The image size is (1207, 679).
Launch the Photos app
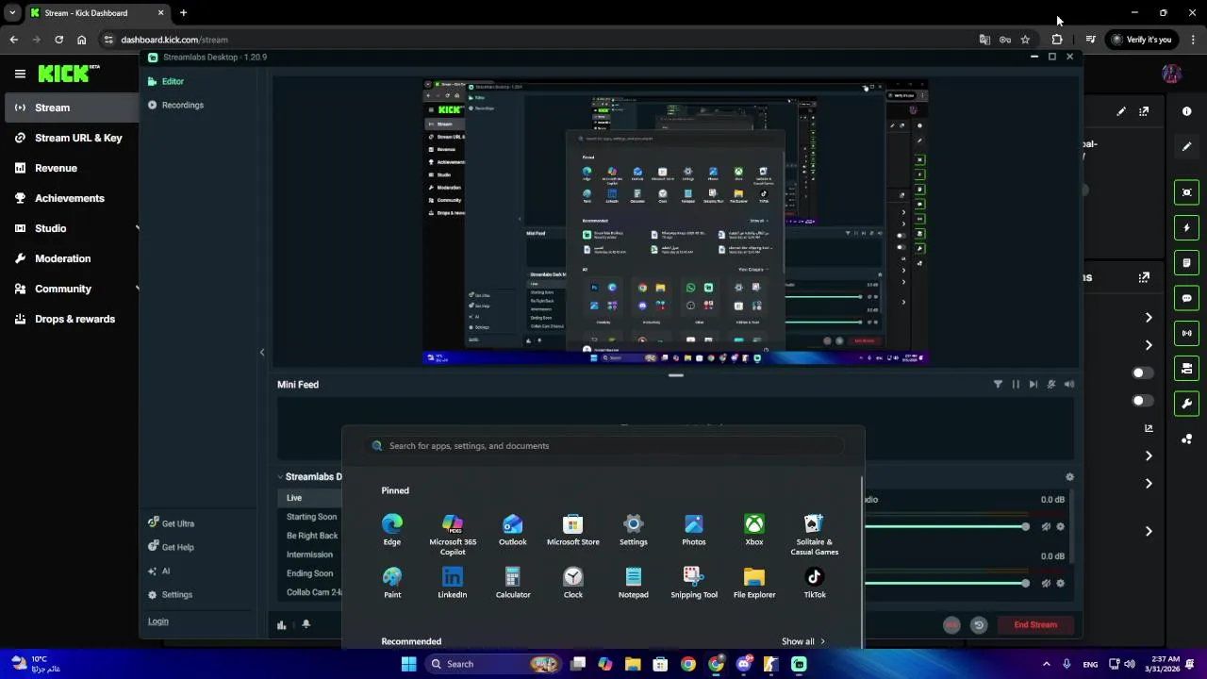(694, 530)
